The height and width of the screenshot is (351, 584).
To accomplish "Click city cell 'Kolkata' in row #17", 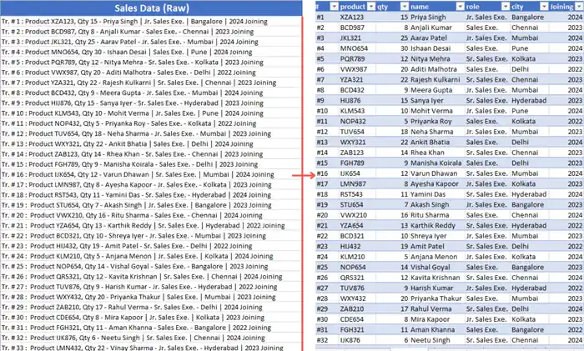I will pos(529,184).
